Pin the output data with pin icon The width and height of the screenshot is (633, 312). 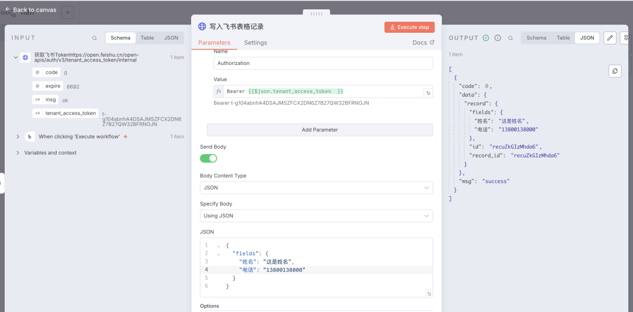(x=627, y=38)
